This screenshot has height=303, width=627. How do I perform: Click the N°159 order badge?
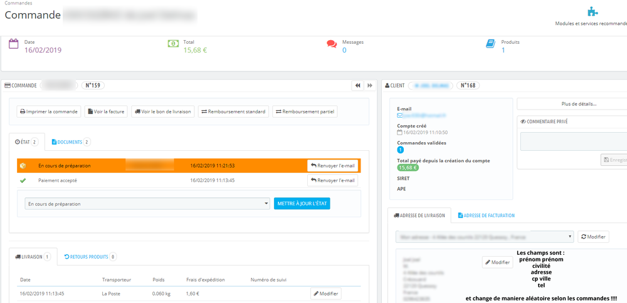(93, 85)
